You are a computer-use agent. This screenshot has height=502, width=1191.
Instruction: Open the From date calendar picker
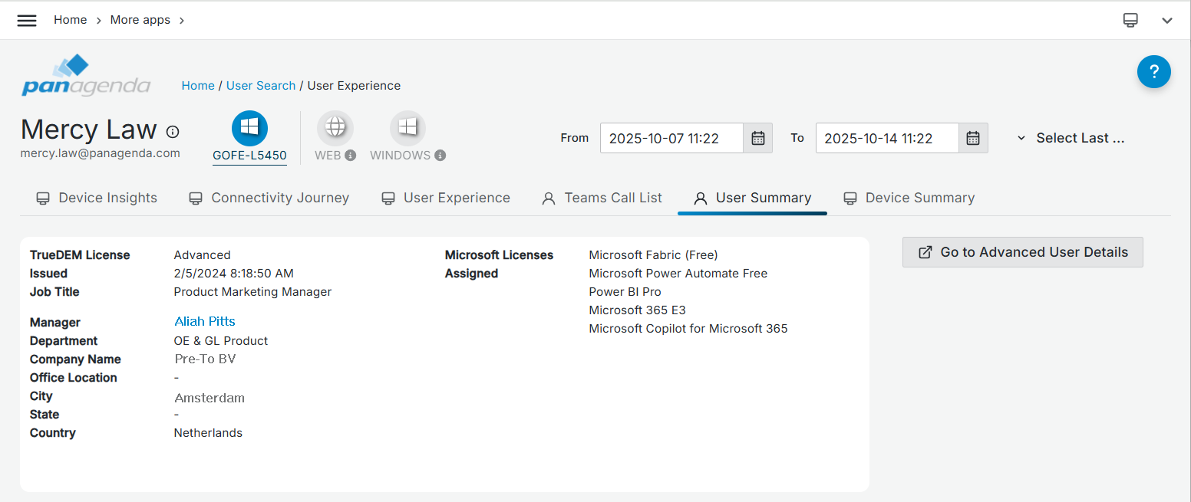(757, 138)
